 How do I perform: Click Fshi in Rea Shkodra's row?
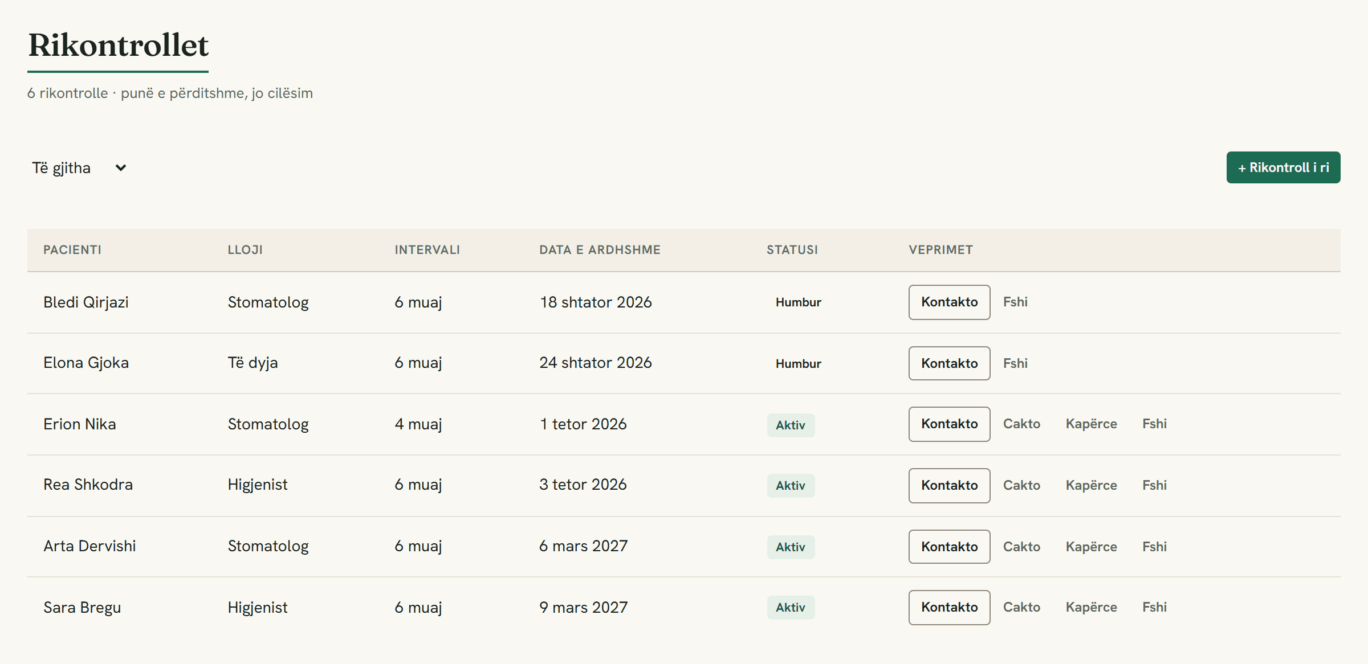pos(1154,486)
